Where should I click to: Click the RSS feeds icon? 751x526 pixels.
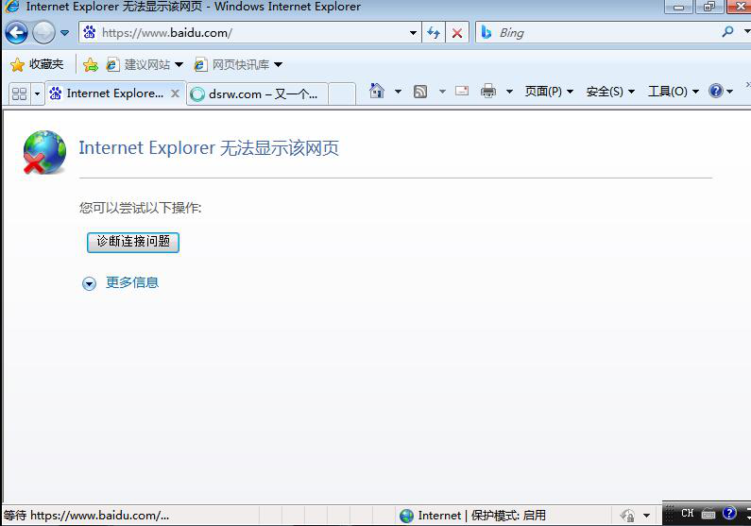click(x=420, y=91)
